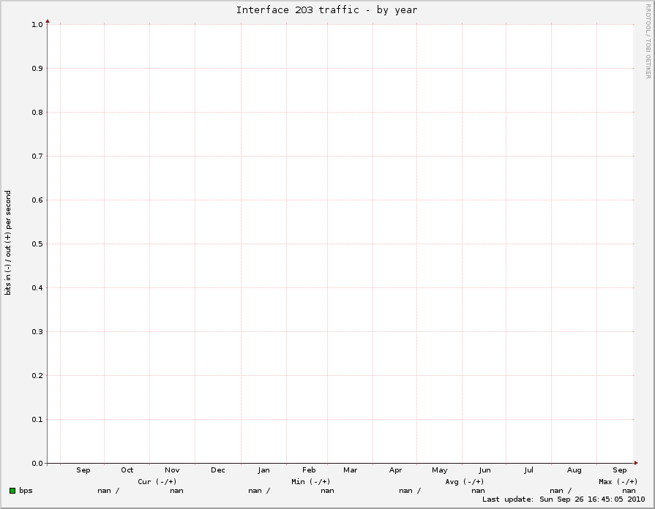Viewport: 655px width, 509px height.
Task: Click the nan value under Max
Action: 627,491
